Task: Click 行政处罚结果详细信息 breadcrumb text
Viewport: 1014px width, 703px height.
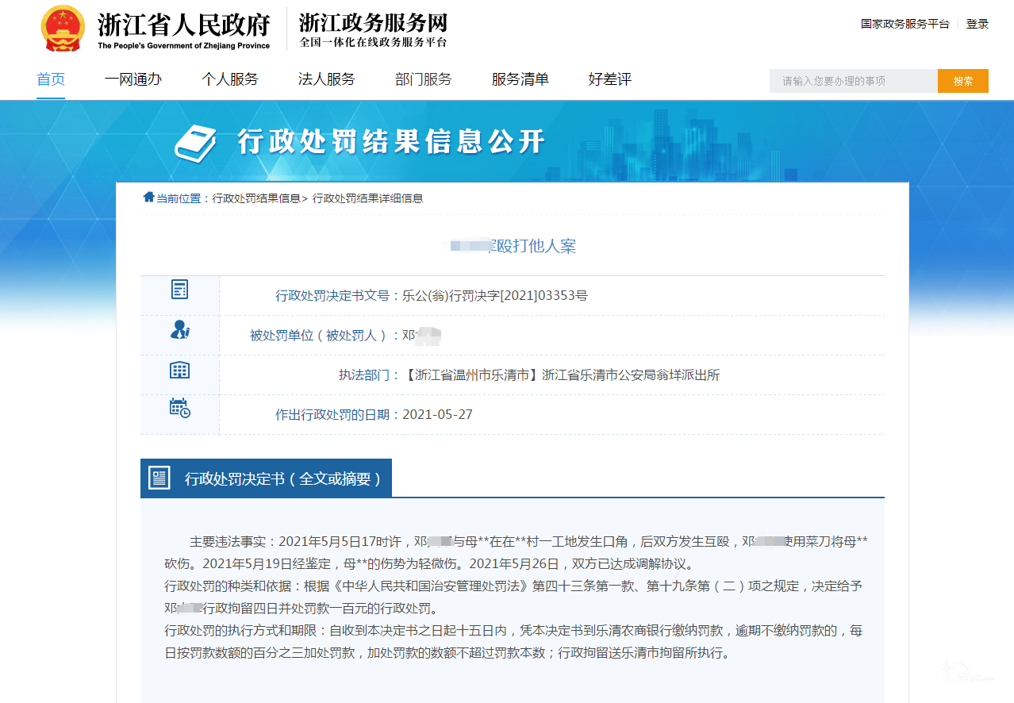Action: coord(368,198)
